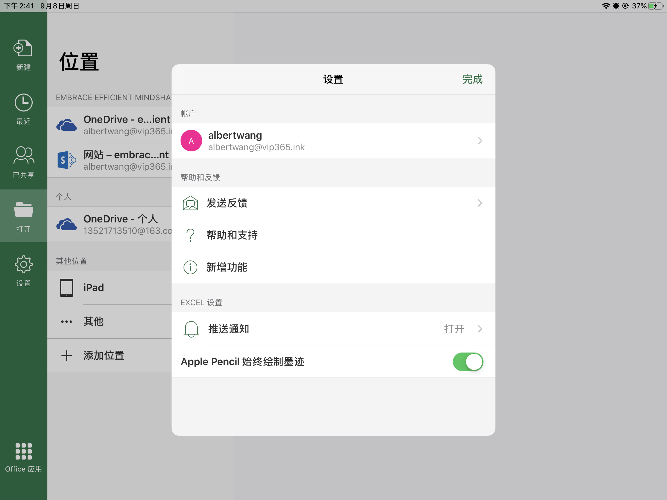Select OneDrive - 个人 entry
This screenshot has width=667, height=500.
(109, 224)
